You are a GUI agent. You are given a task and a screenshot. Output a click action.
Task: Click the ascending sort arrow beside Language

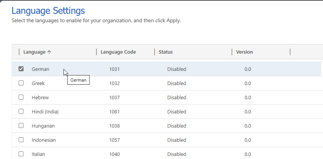(49, 52)
